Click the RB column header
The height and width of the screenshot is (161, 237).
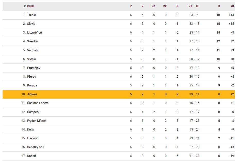click(x=232, y=6)
